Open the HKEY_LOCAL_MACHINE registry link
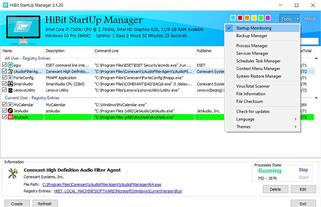 pos(118,191)
